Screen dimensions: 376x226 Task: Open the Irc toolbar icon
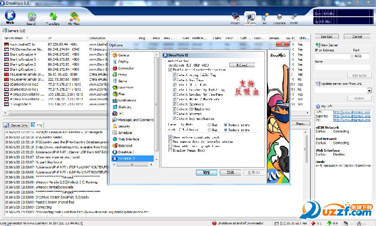265,19
